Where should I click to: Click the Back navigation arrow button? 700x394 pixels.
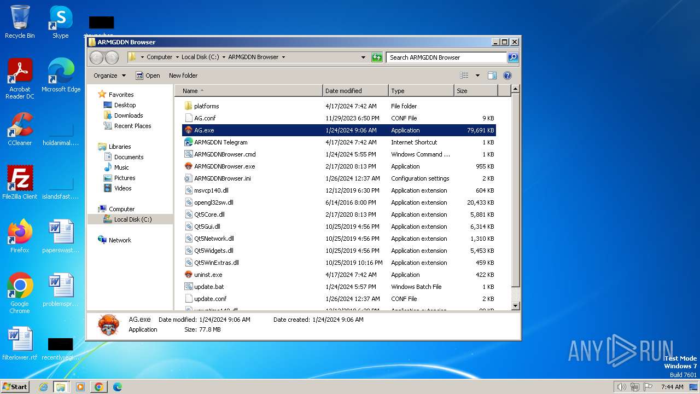(x=96, y=57)
